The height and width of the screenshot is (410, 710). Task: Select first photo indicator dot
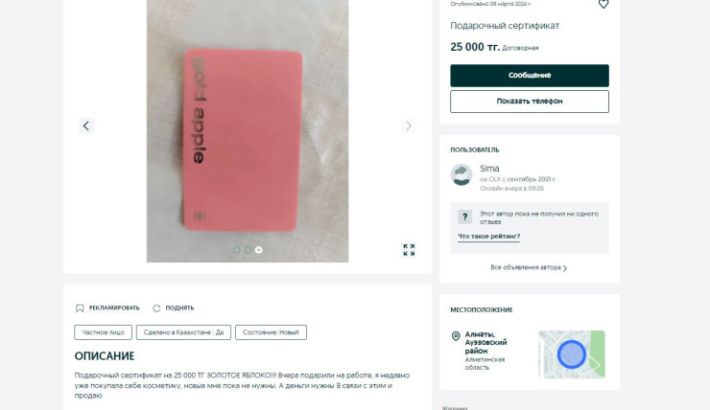click(x=236, y=249)
